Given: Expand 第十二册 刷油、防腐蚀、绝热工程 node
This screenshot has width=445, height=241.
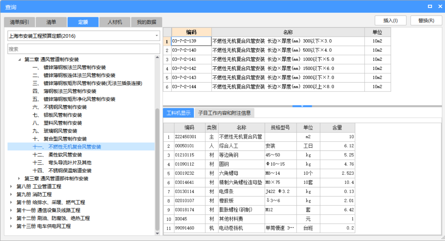Looking at the screenshot, I should (11, 218).
